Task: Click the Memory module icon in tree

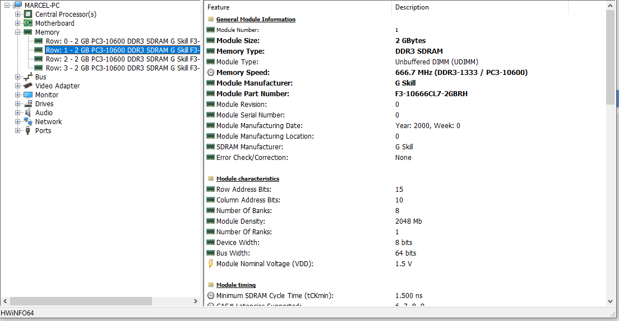Action: pyautogui.click(x=27, y=32)
